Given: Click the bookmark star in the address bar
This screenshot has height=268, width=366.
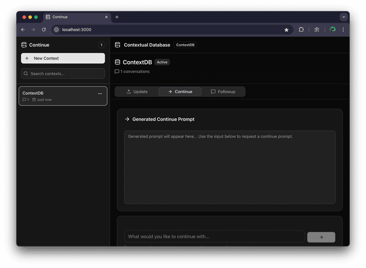Looking at the screenshot, I should [286, 29].
